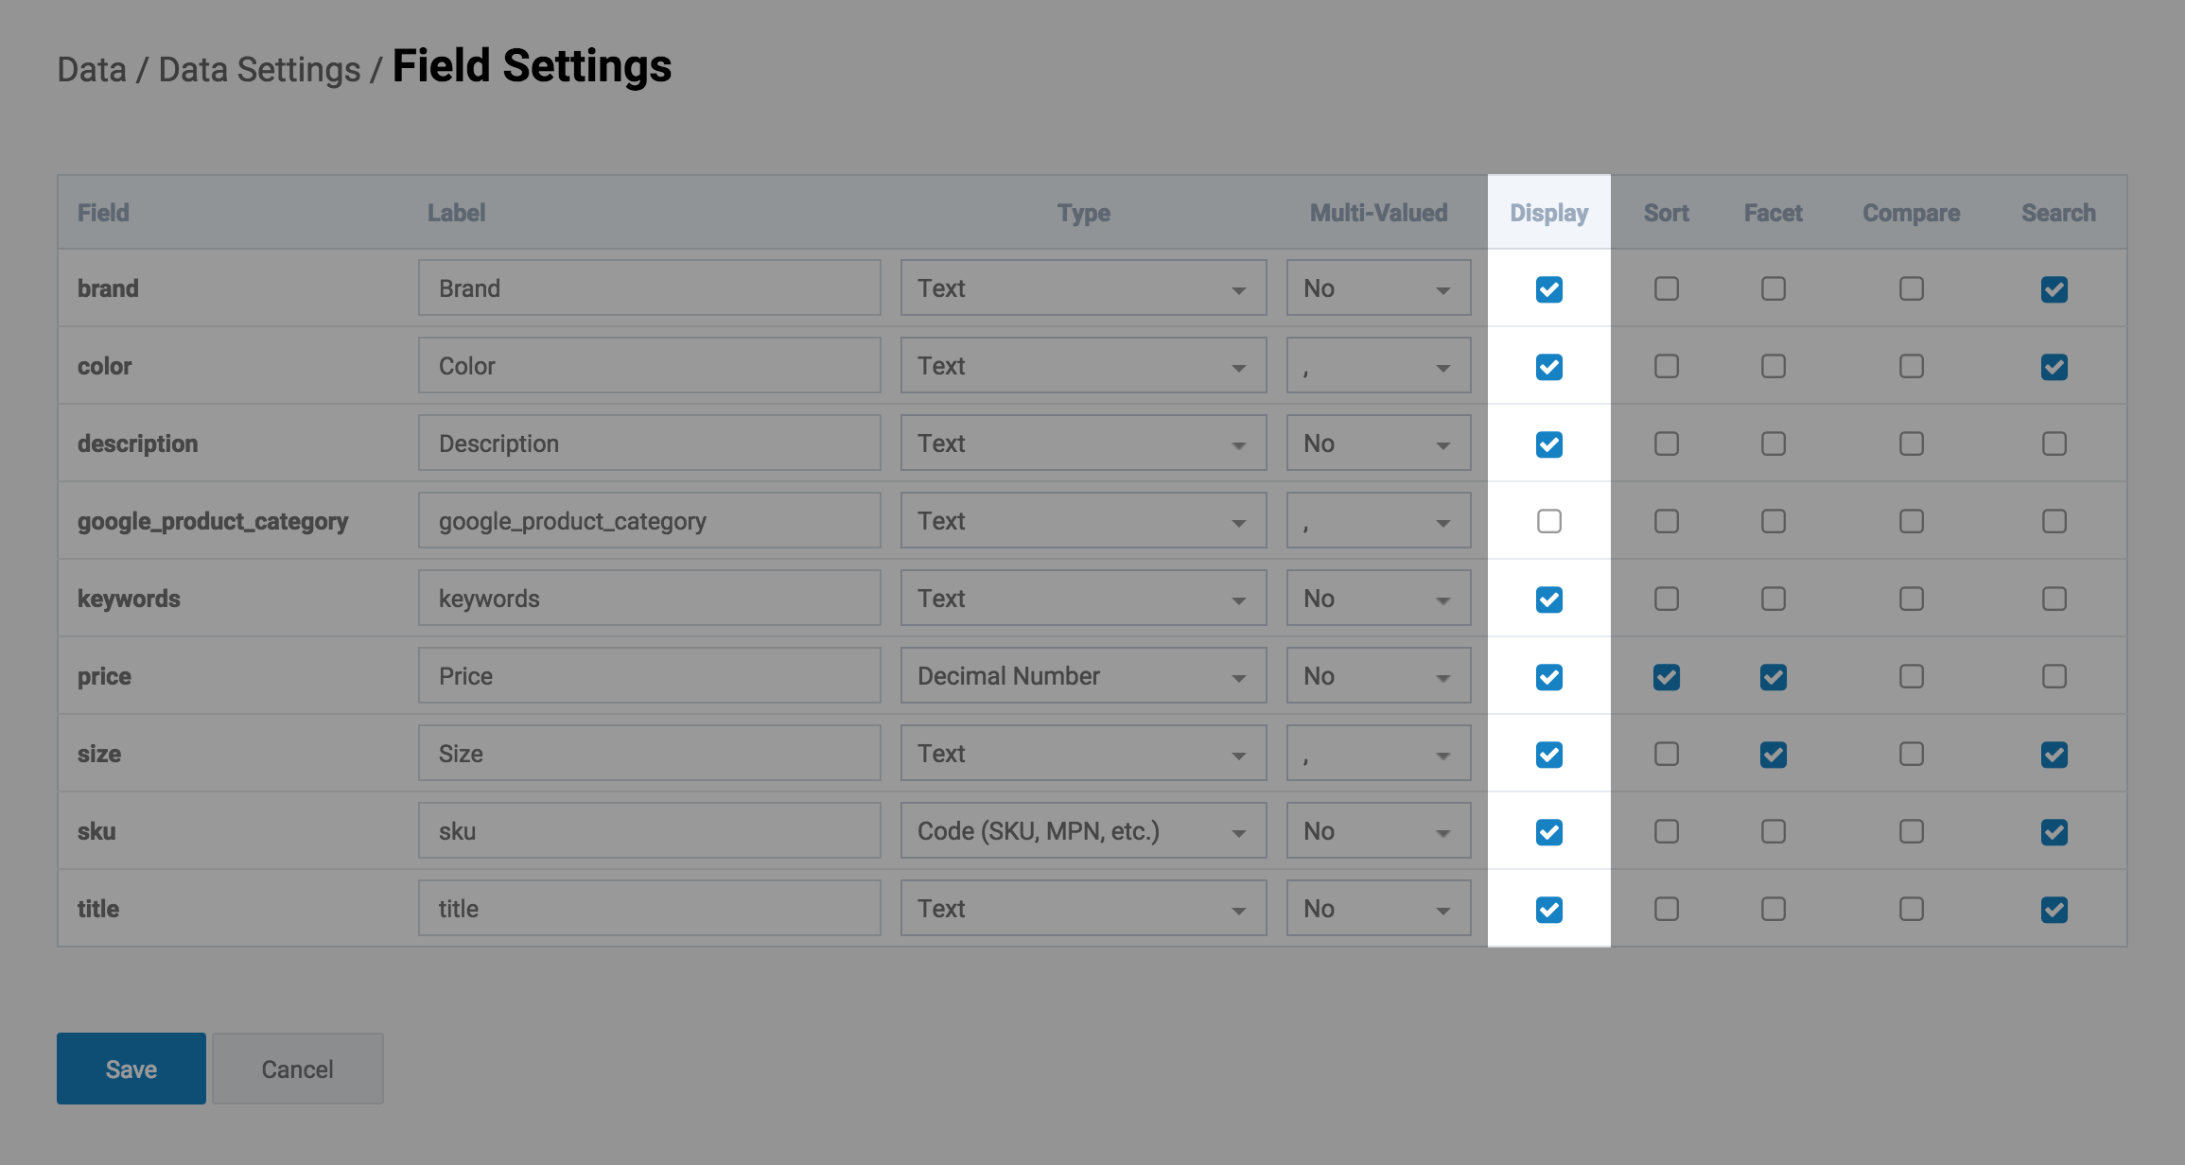
Task: Enable Facet checkbox for color field
Action: 1773,366
